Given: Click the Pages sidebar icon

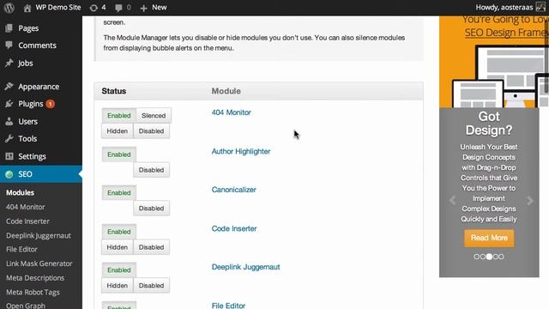Looking at the screenshot, I should click(x=9, y=28).
